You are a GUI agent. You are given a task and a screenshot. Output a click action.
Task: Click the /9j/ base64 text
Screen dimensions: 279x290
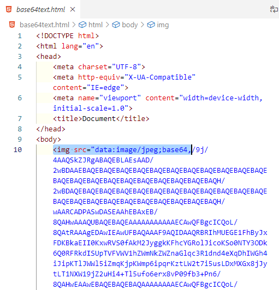[x=200, y=149]
